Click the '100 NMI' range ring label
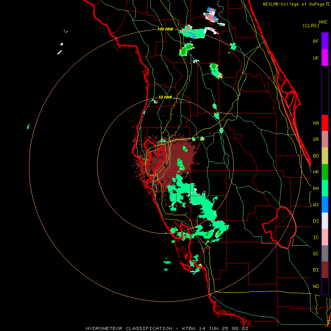This screenshot has height=331, width=331. point(165,29)
